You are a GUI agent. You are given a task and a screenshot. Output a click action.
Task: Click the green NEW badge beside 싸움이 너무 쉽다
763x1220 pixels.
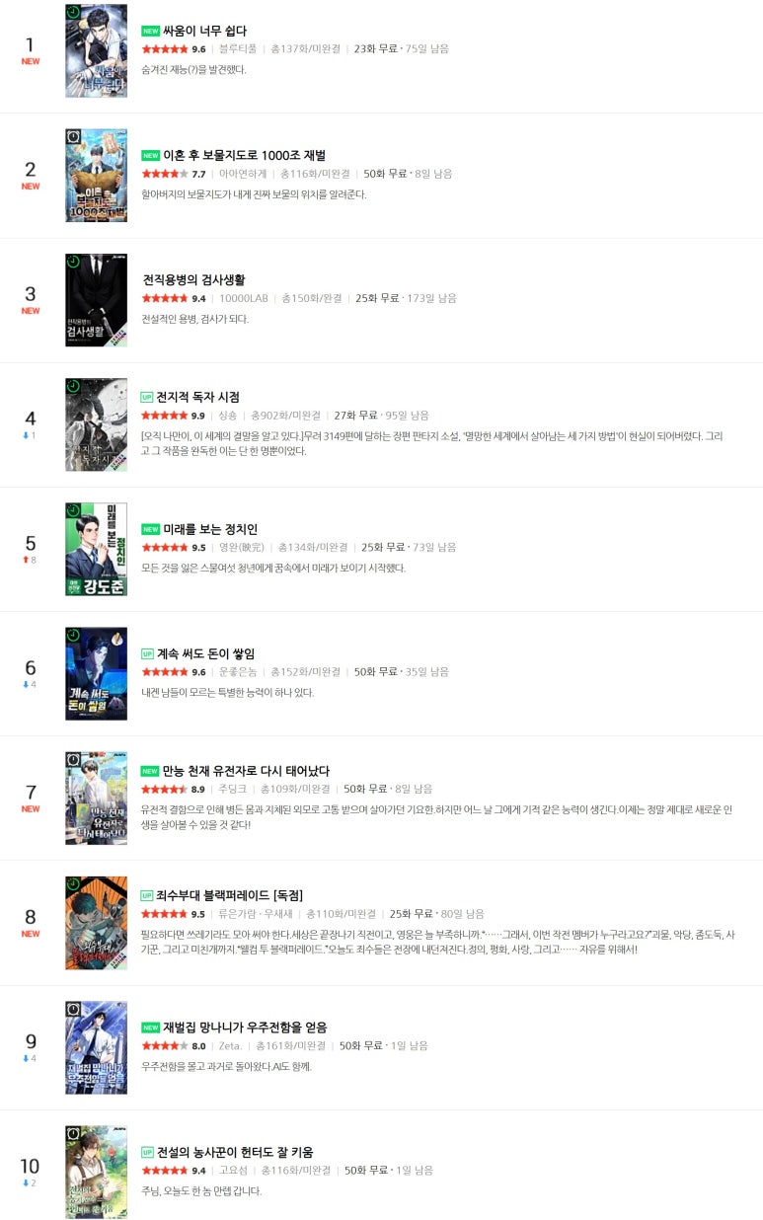pyautogui.click(x=150, y=31)
